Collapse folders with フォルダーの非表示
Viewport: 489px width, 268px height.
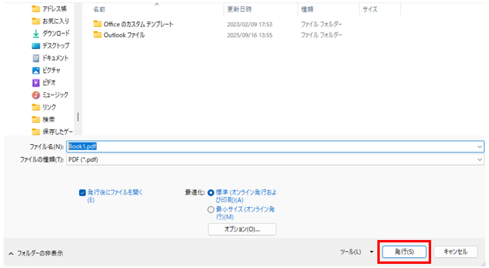(35, 253)
